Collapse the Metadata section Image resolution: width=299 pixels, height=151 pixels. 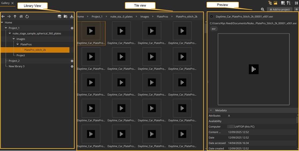(x=211, y=110)
